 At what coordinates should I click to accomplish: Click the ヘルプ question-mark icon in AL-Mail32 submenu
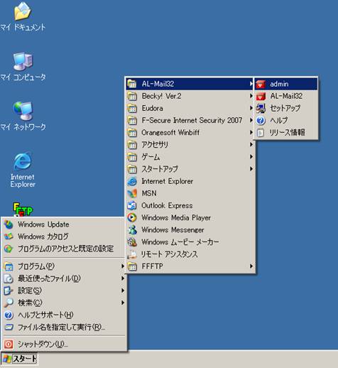[x=261, y=121]
